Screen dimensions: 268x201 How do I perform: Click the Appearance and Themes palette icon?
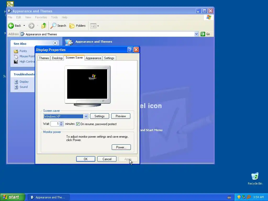coord(69,42)
